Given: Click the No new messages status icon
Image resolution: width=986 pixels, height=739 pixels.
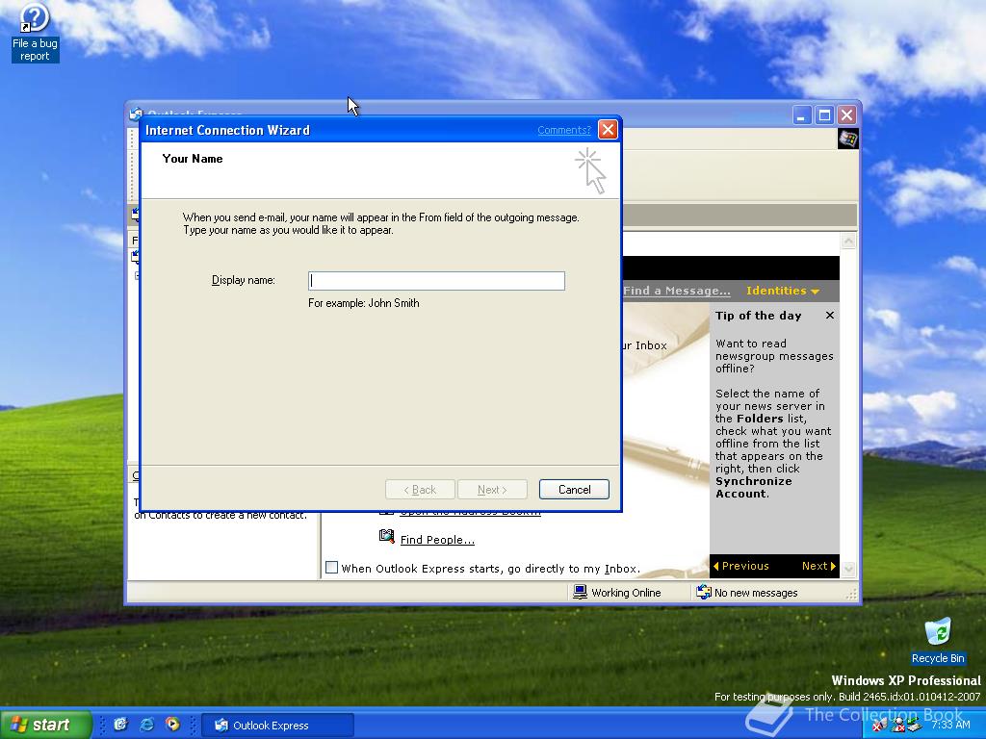Looking at the screenshot, I should tap(704, 592).
